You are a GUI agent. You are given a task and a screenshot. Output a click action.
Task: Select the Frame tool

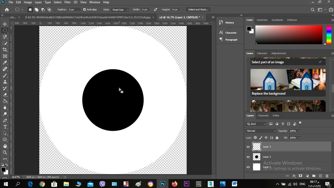(5, 56)
